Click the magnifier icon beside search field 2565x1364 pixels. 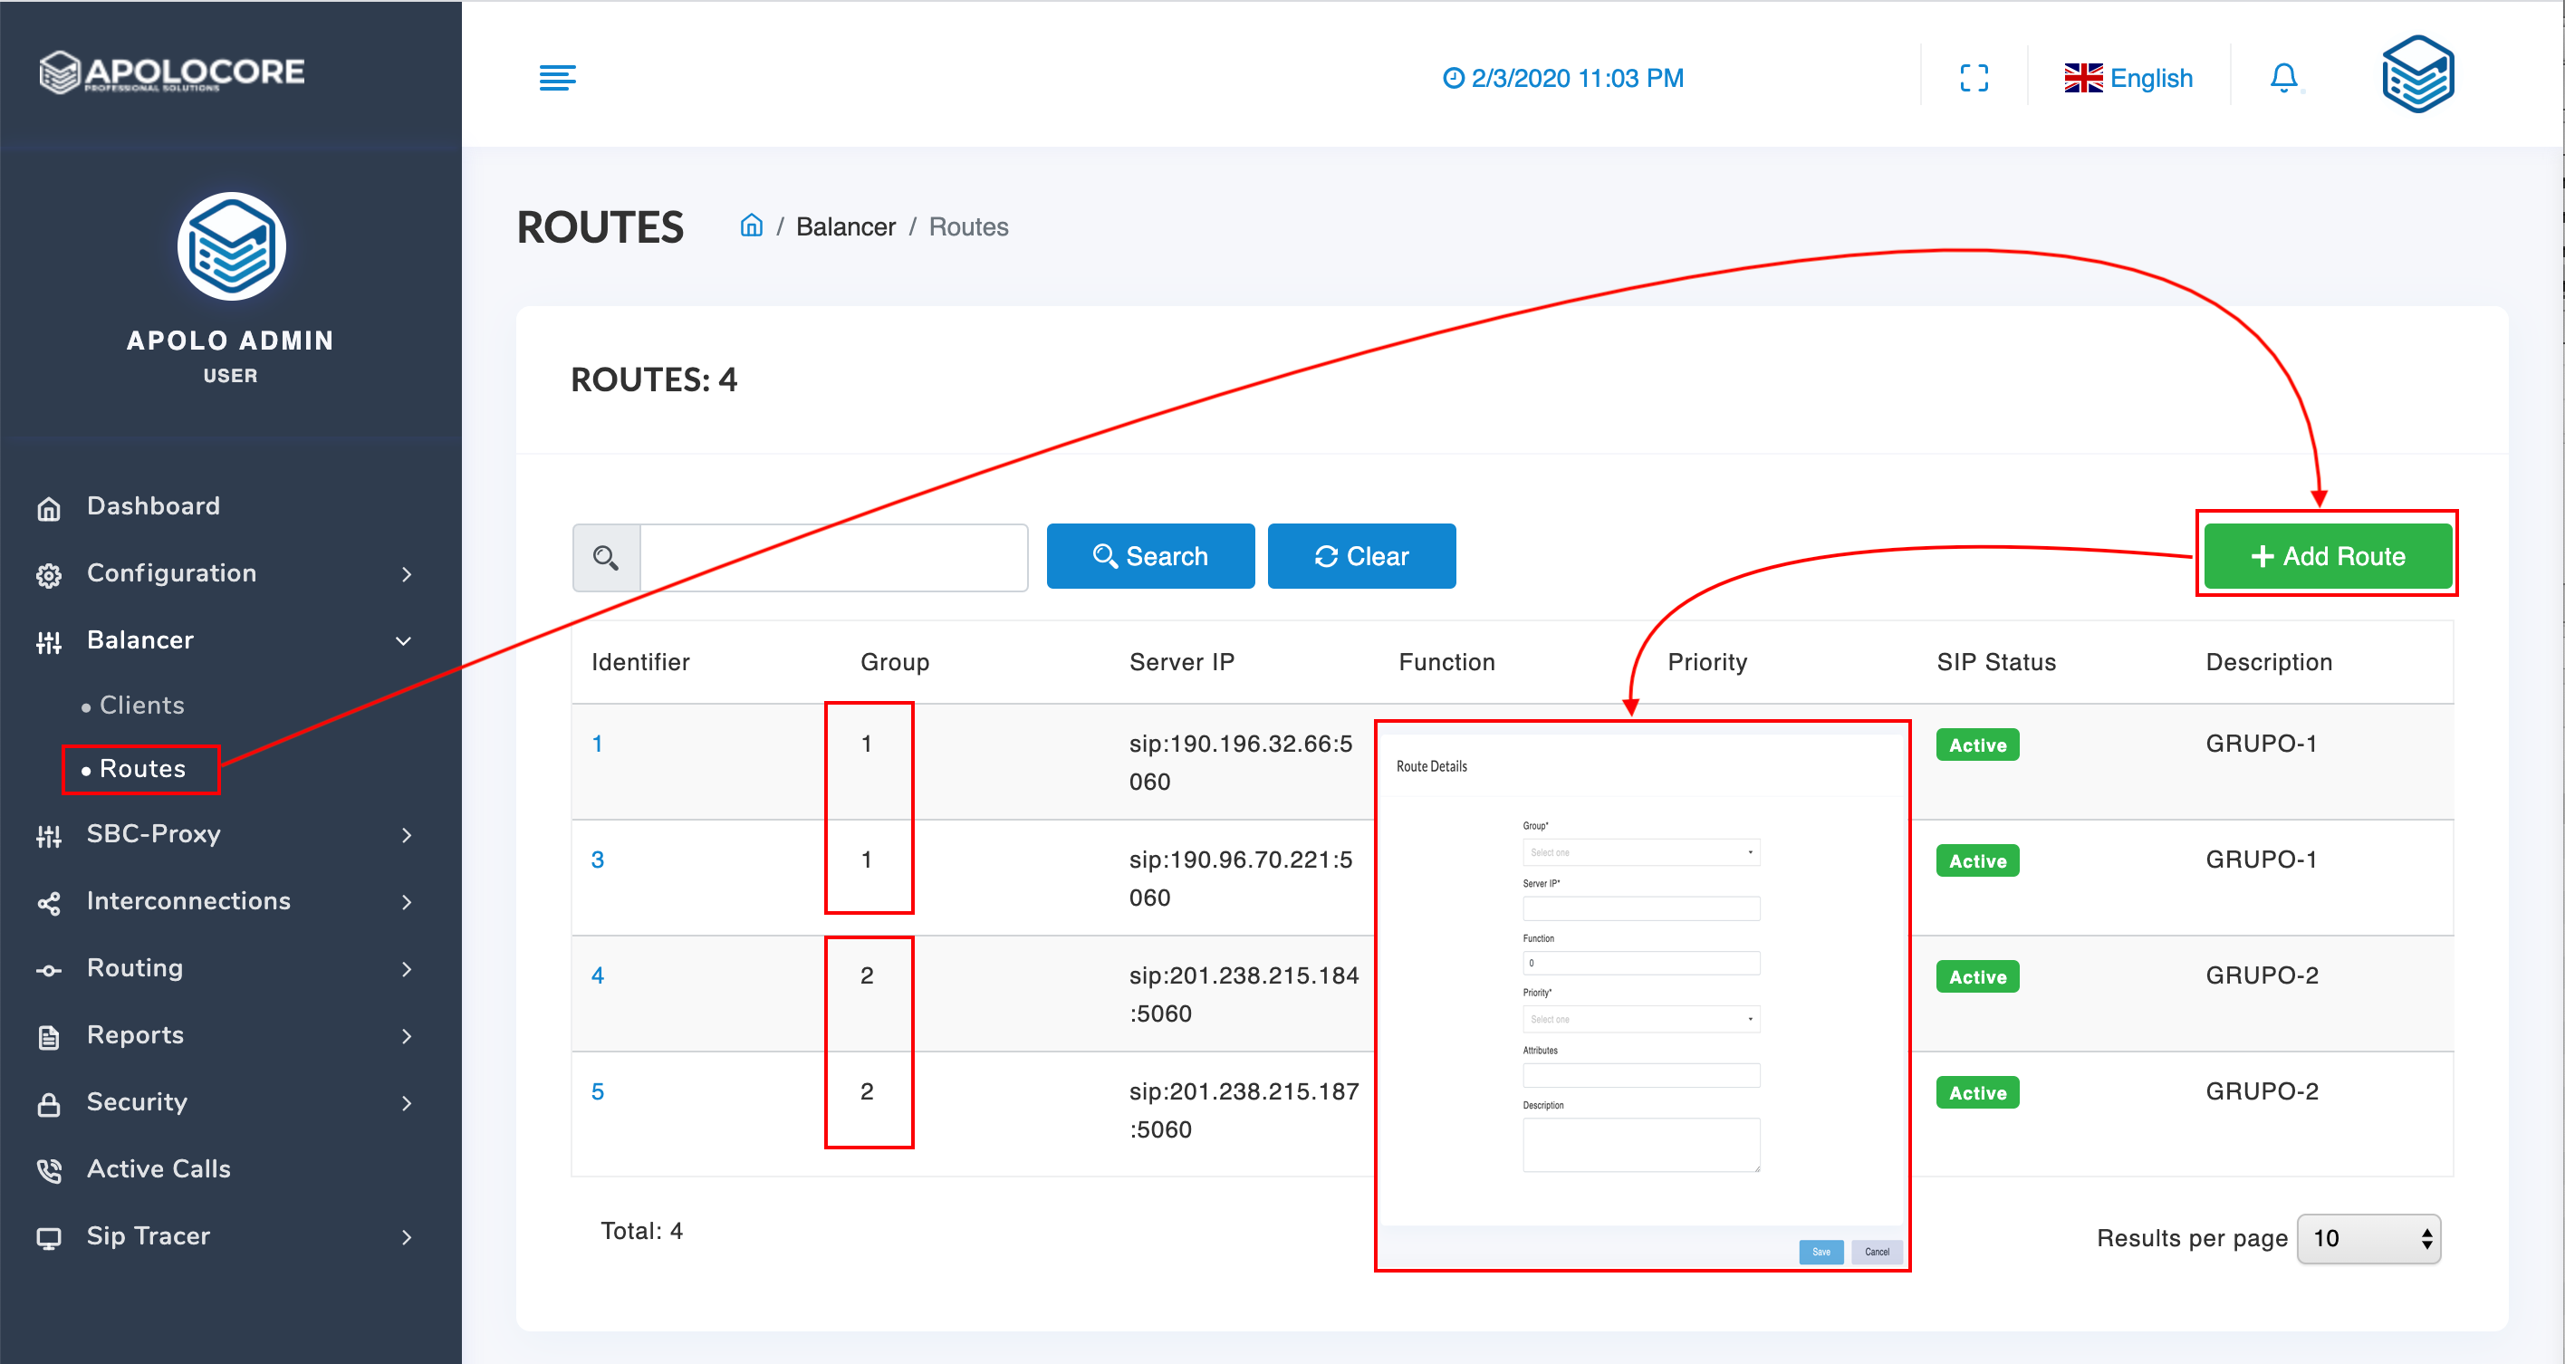tap(605, 558)
